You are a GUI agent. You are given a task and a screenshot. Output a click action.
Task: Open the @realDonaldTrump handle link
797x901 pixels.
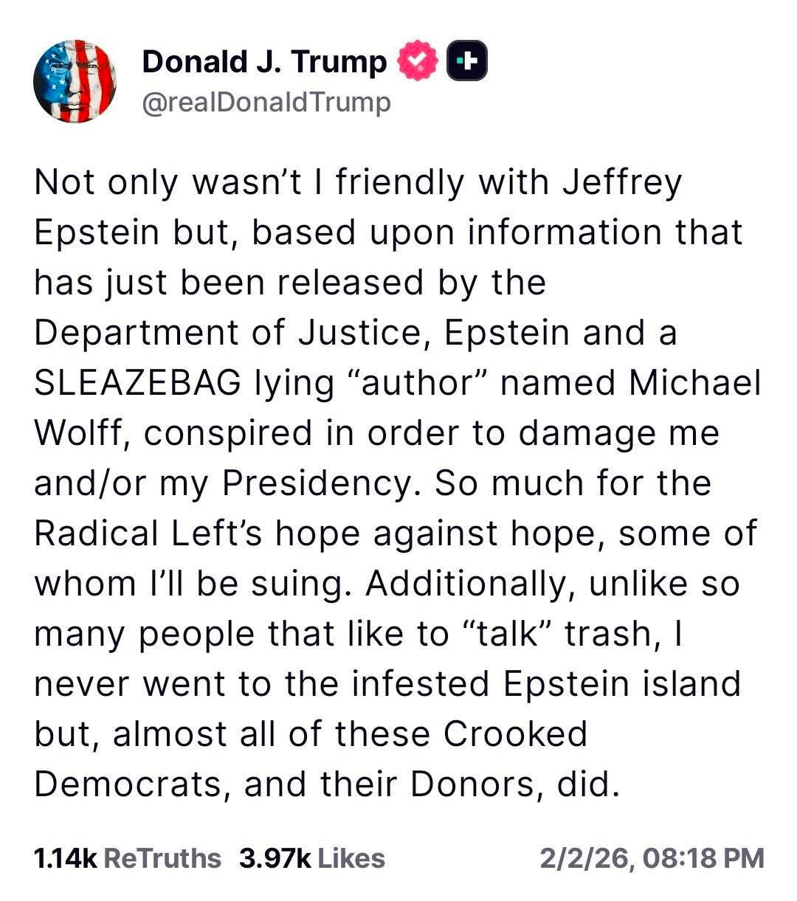pos(266,103)
